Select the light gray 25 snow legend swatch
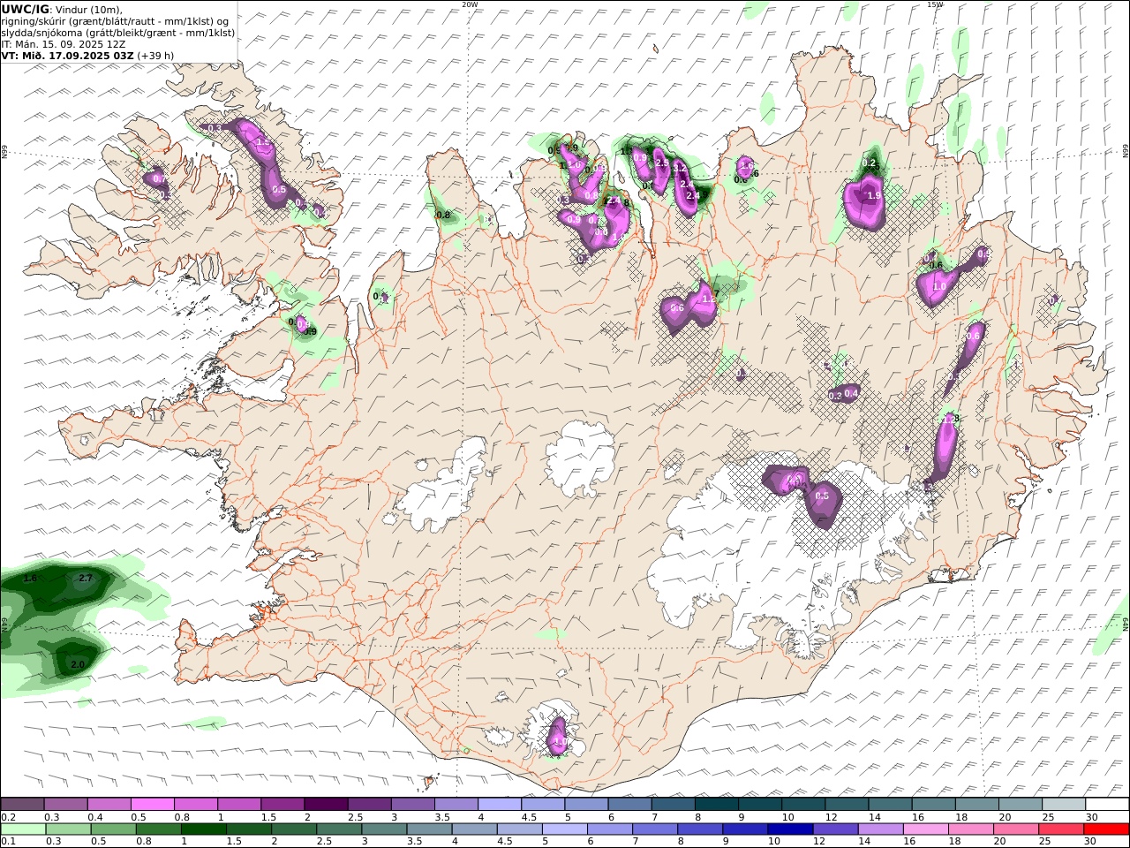This screenshot has height=848, width=1130. pos(1064,804)
